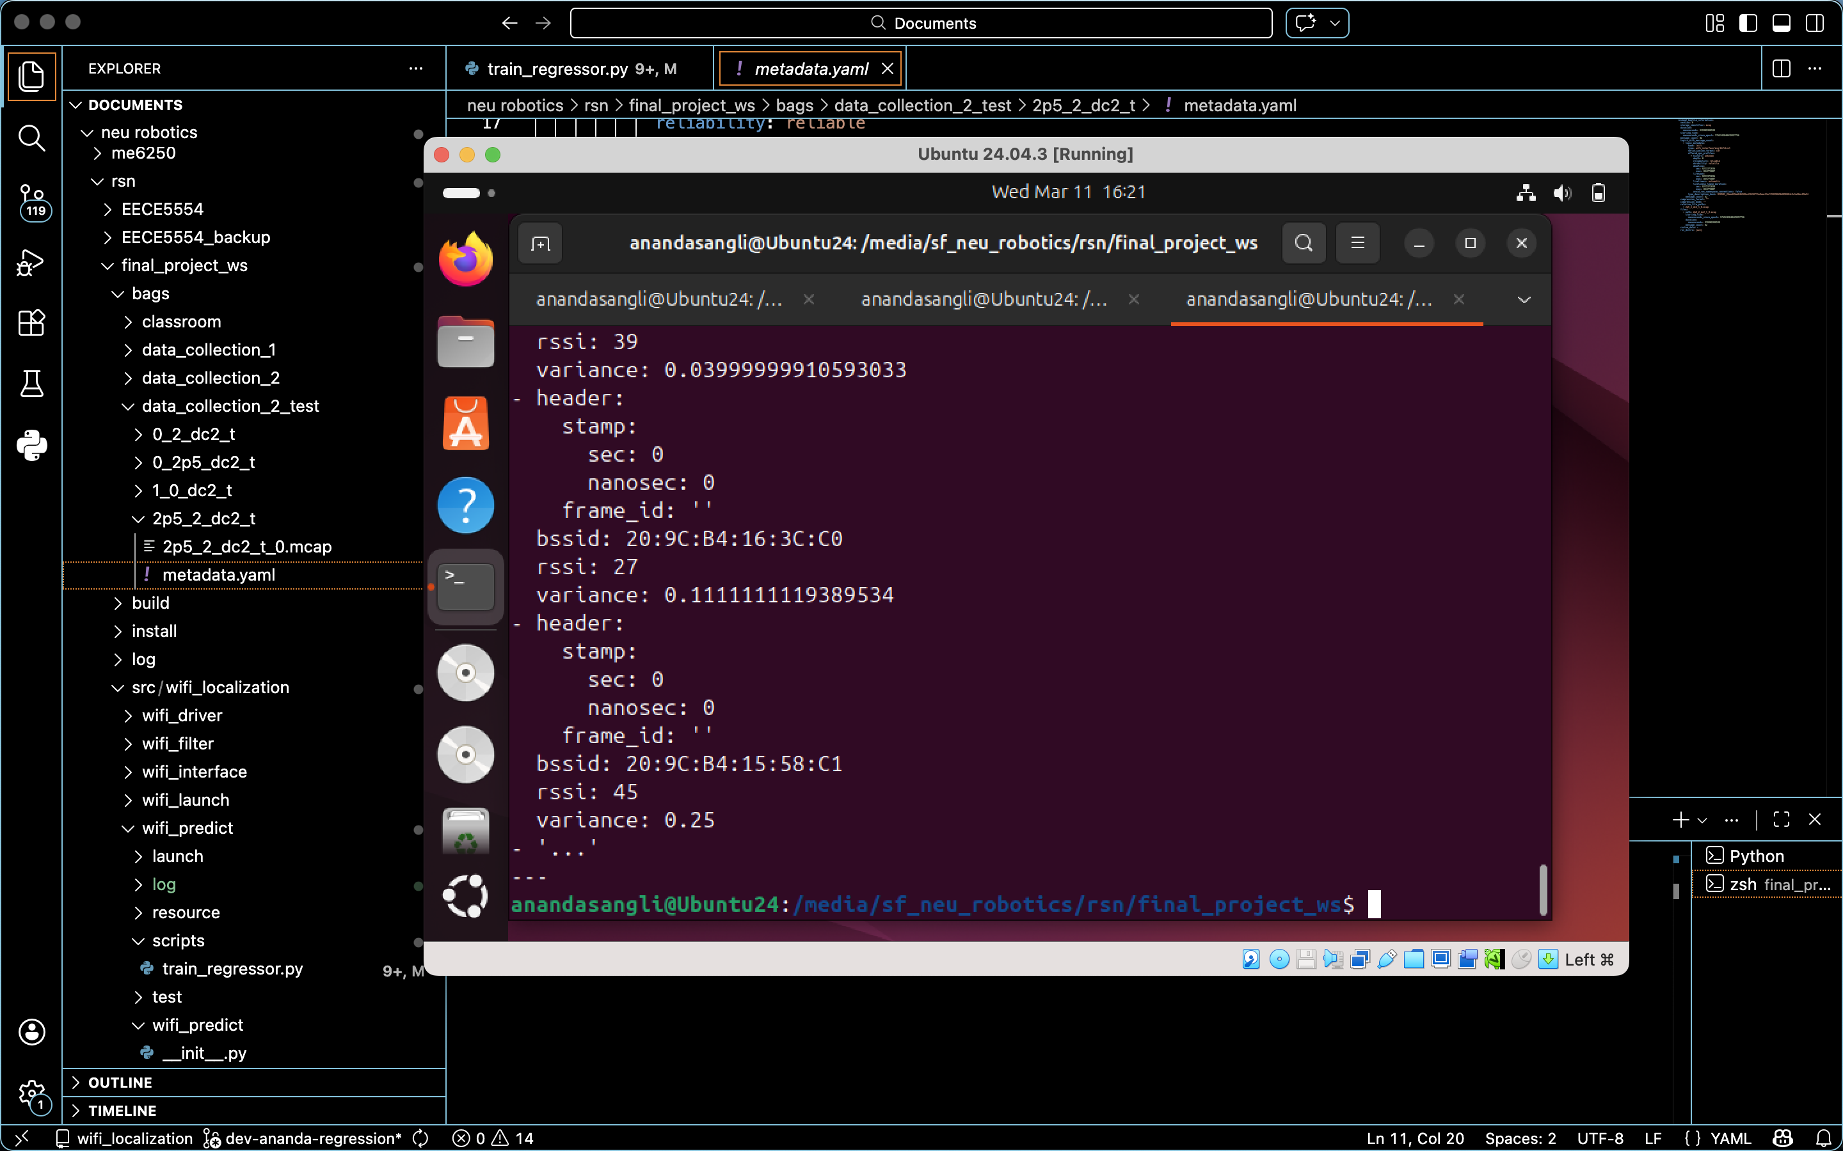Click the YAML language mode button
The height and width of the screenshot is (1151, 1843).
click(1730, 1138)
